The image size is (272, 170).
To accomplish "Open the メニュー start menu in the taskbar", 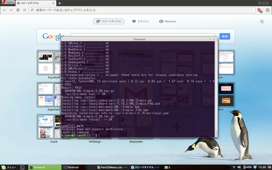I will (x=9, y=167).
